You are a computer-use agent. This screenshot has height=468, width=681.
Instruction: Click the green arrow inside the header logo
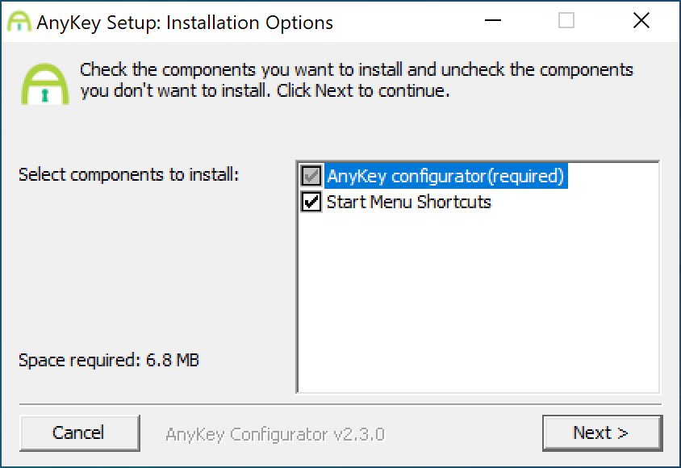(x=44, y=94)
